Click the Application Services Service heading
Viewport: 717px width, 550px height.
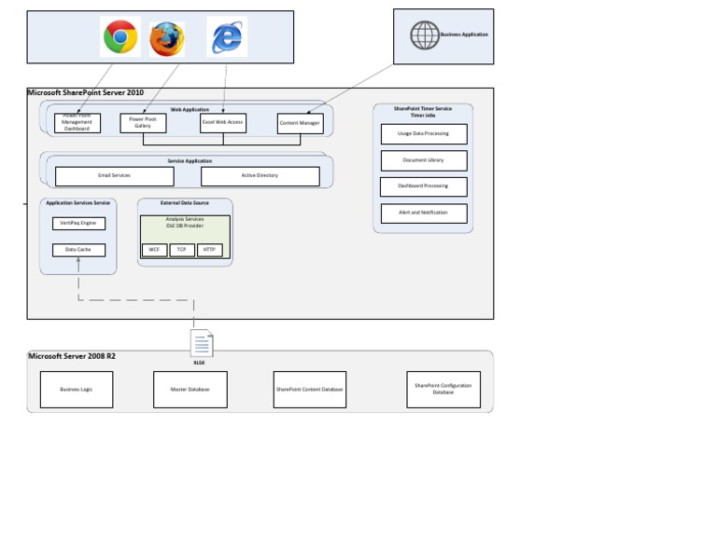78,202
